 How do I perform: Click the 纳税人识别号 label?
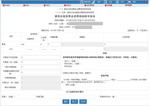[65, 27]
